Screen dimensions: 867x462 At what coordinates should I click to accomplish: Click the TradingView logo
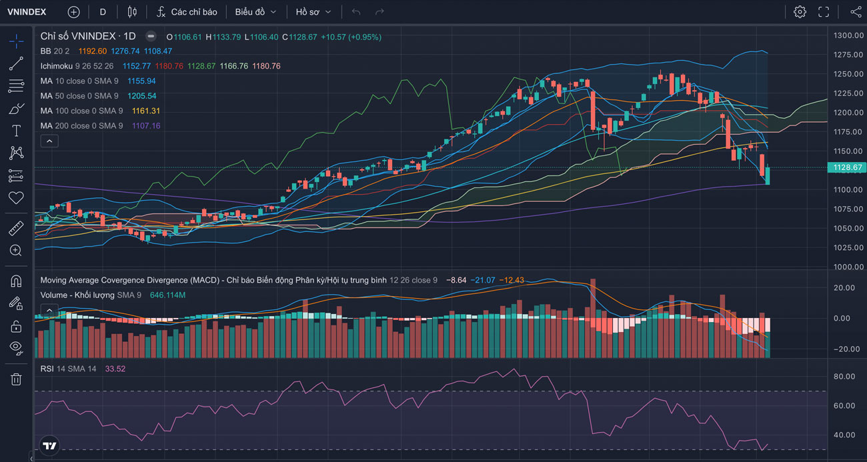pyautogui.click(x=49, y=445)
